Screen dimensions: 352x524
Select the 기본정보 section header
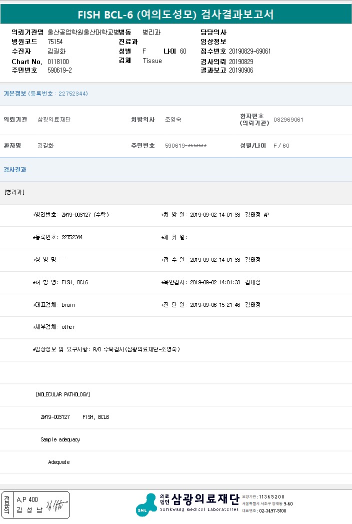pos(15,94)
